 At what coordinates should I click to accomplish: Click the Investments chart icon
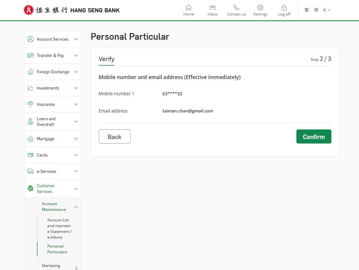[31, 88]
